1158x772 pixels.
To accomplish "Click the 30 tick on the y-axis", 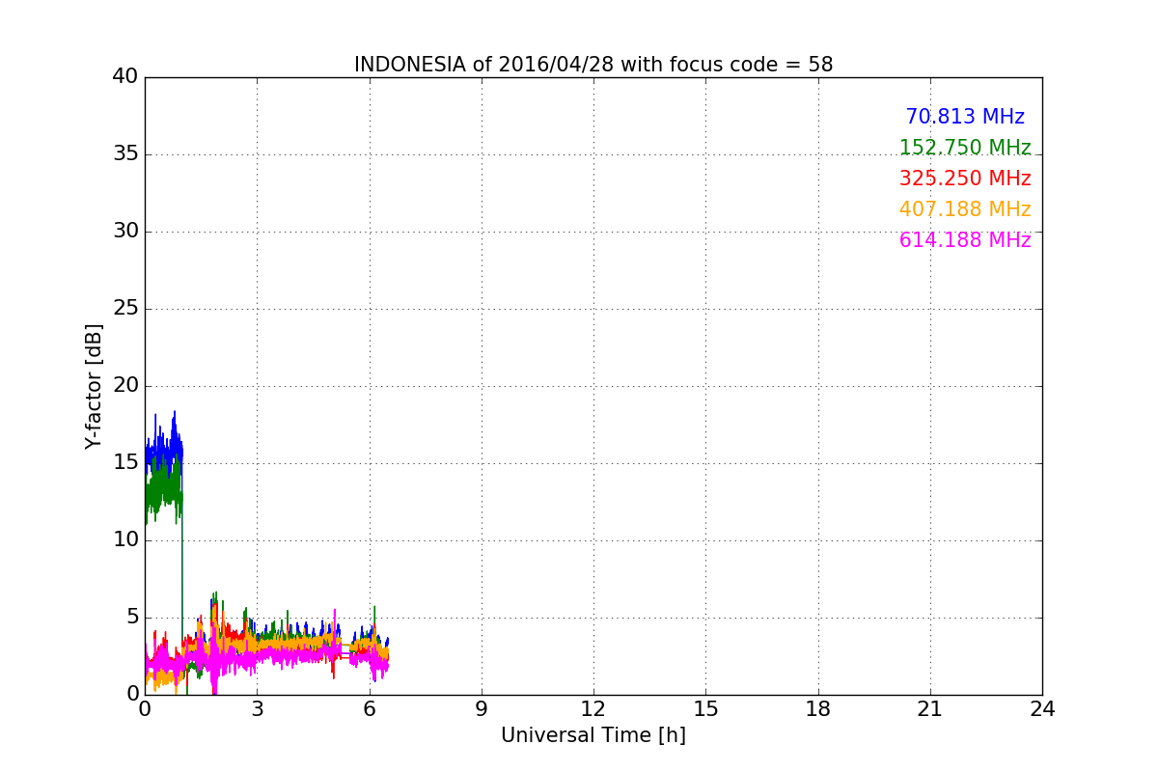I will (125, 232).
